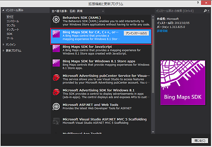The width and height of the screenshot is (212, 147).
Task: Click the ASP.NET MVC 5 Scaffolding icon
Action: click(56, 121)
